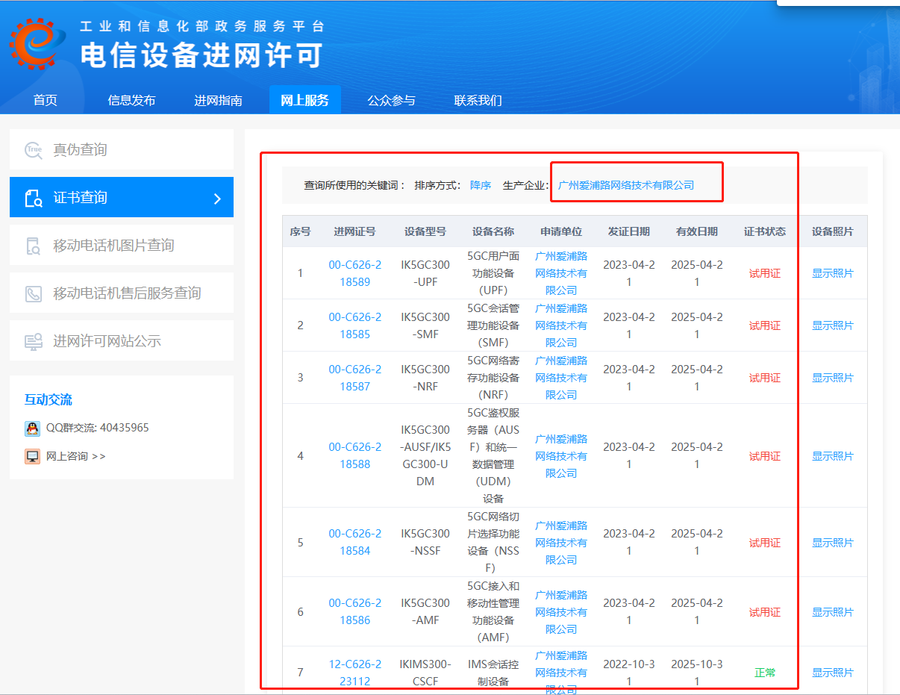Click the 进网证号 column header
Image resolution: width=900 pixels, height=695 pixels.
pos(354,231)
